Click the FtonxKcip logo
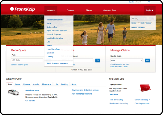Screen dimensions: 163x115 [x=23, y=9]
